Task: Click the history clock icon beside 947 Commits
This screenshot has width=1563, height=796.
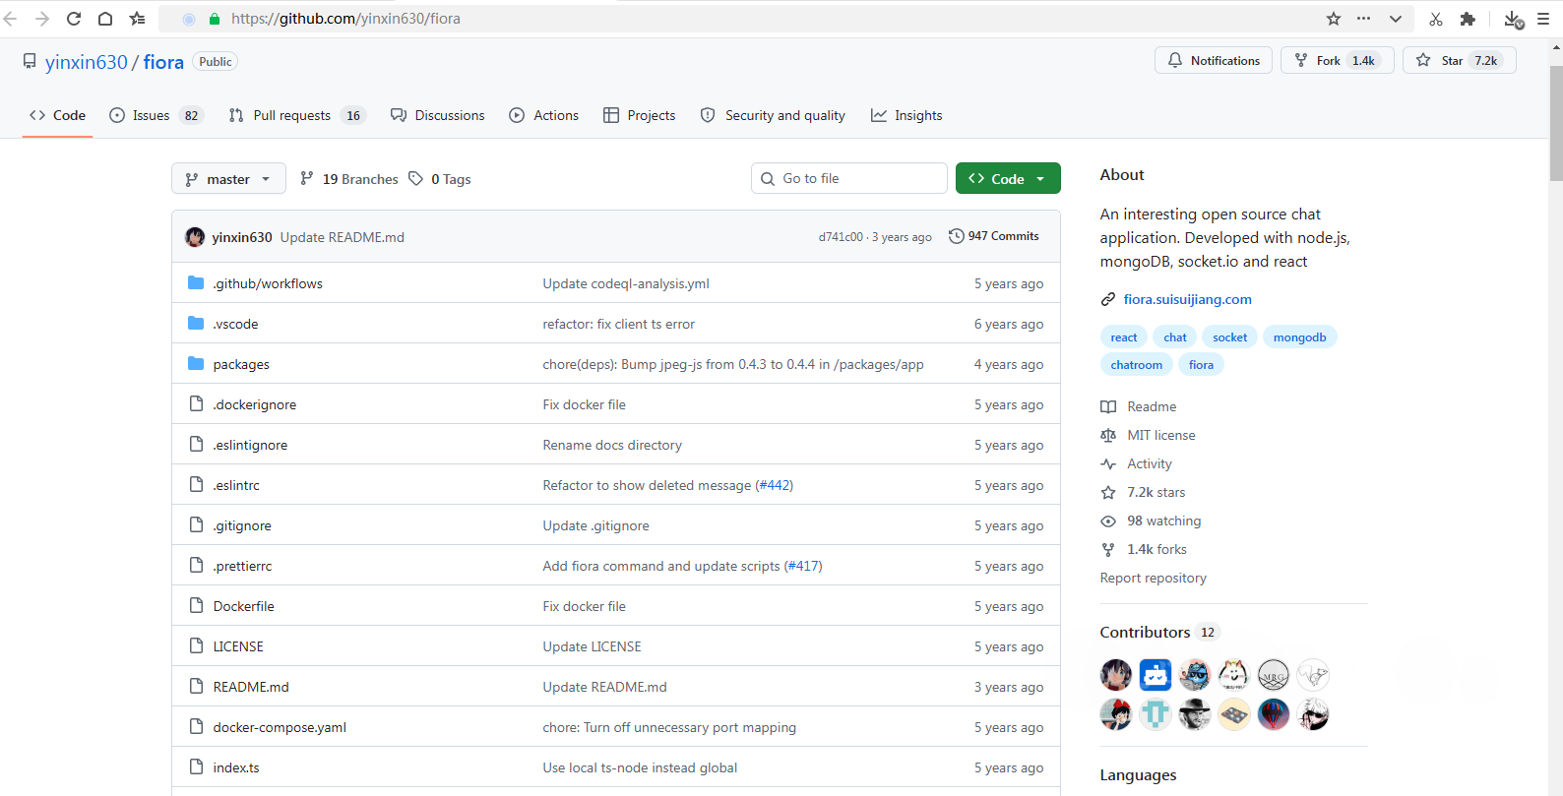Action: [956, 236]
